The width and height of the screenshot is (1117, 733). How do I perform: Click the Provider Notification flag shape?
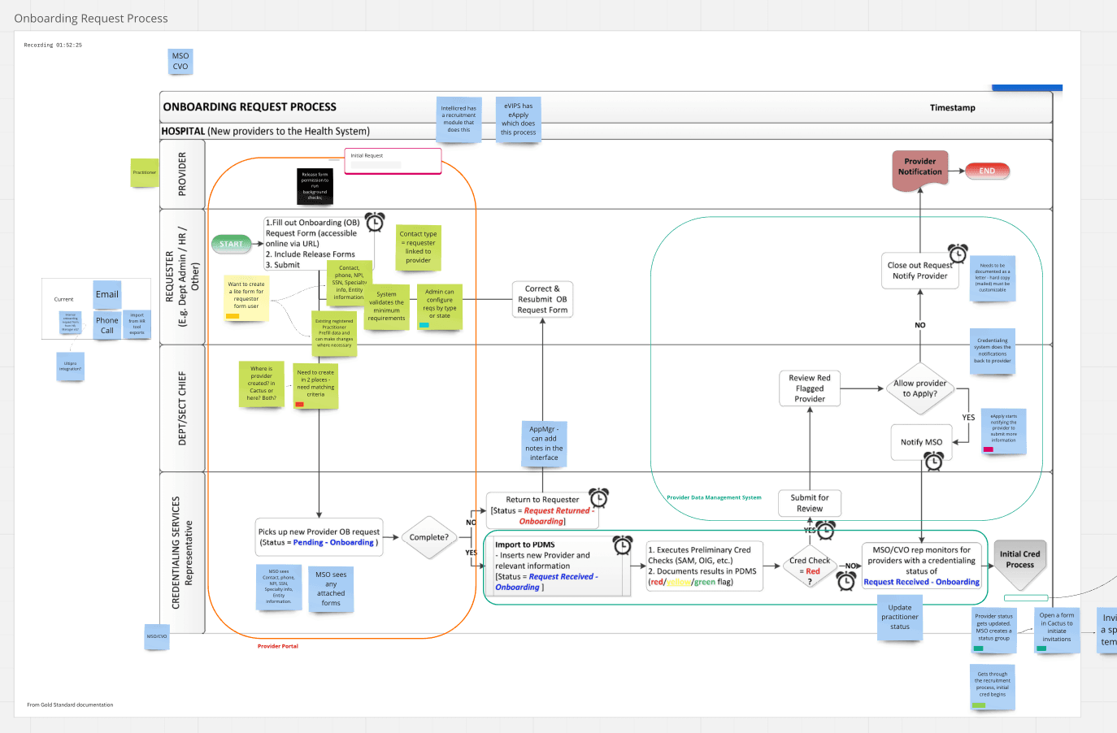coord(919,171)
